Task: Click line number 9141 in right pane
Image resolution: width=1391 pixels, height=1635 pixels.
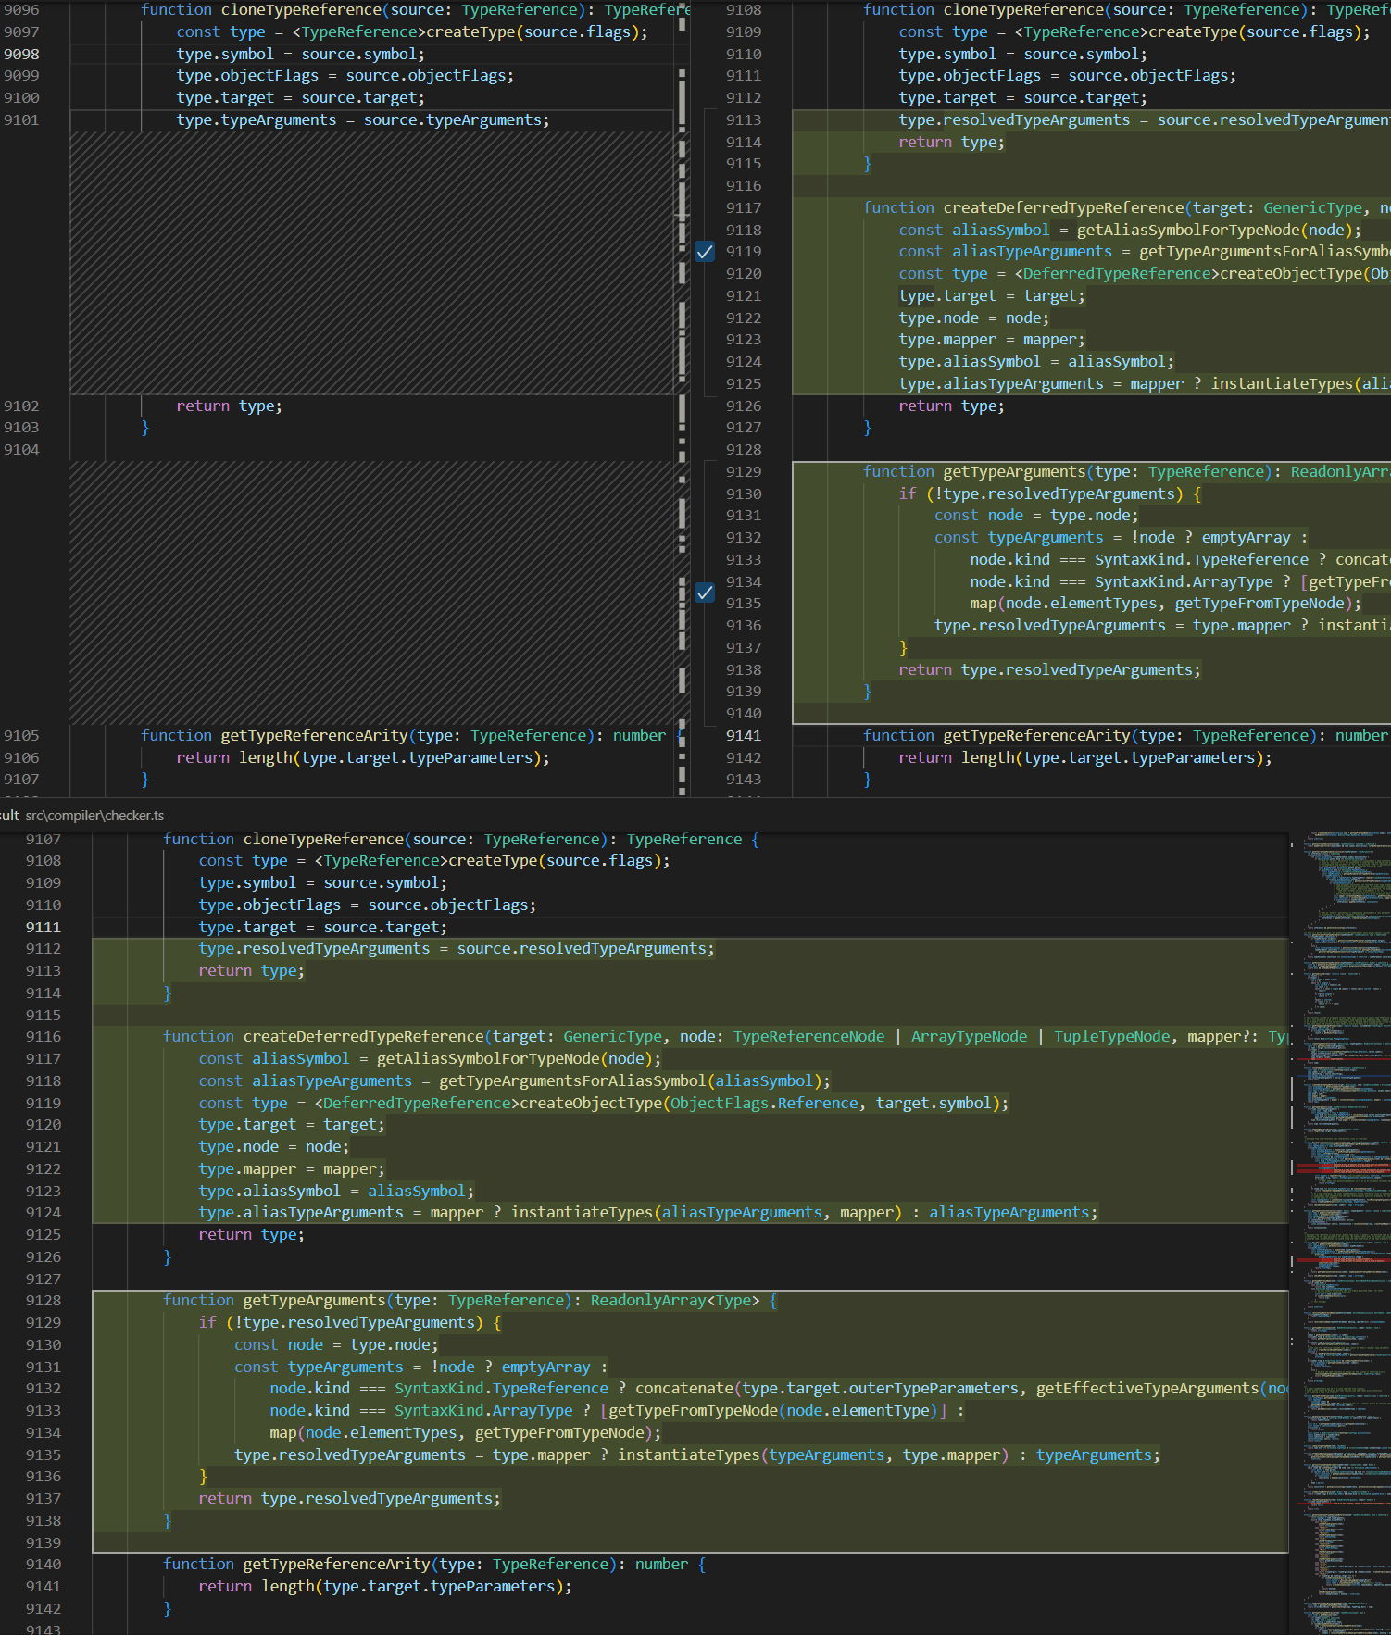Action: coord(744,736)
